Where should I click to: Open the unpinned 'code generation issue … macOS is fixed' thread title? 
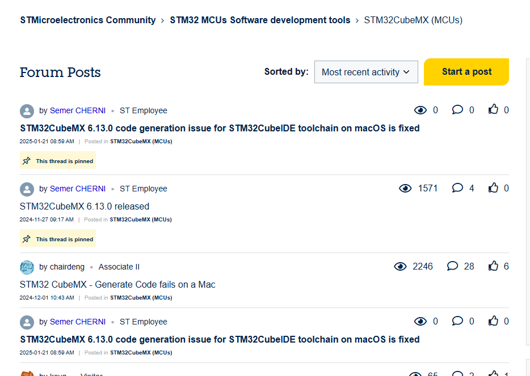click(x=220, y=340)
